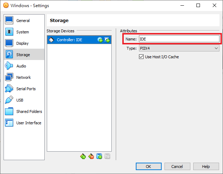Open the System settings category
This screenshot has height=174, width=223.
click(23, 32)
